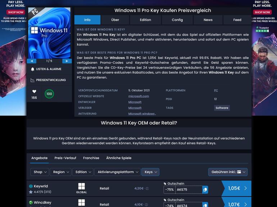Screen dimensions: 277x207
Task: Click the Windows logo in Wincdkey row
Action: (81, 202)
